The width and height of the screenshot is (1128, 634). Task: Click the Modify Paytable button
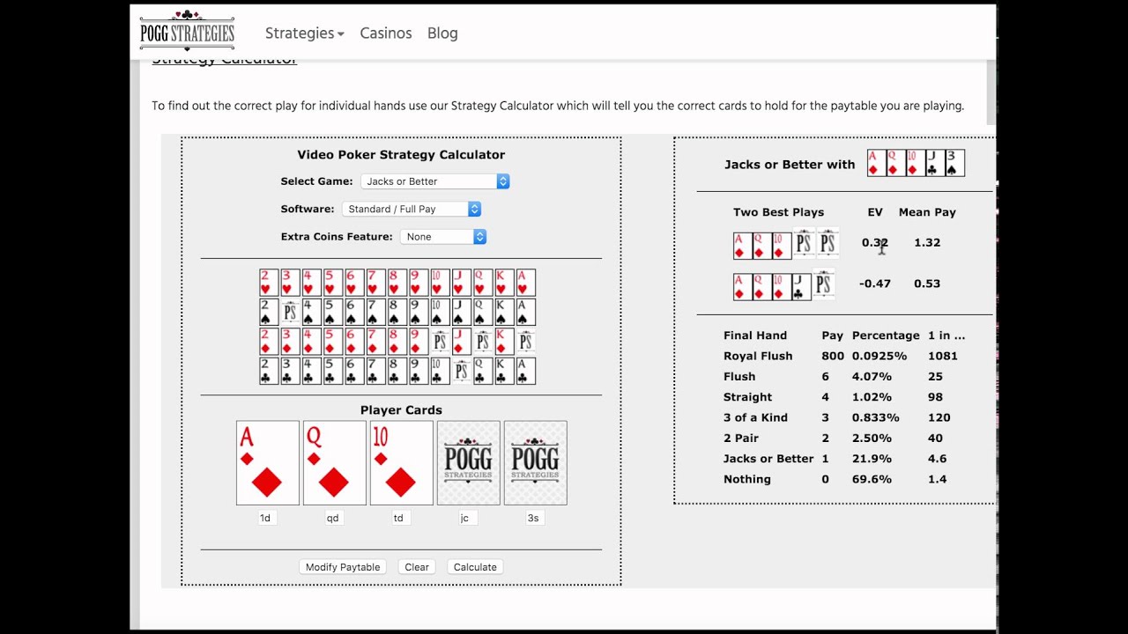pyautogui.click(x=343, y=567)
